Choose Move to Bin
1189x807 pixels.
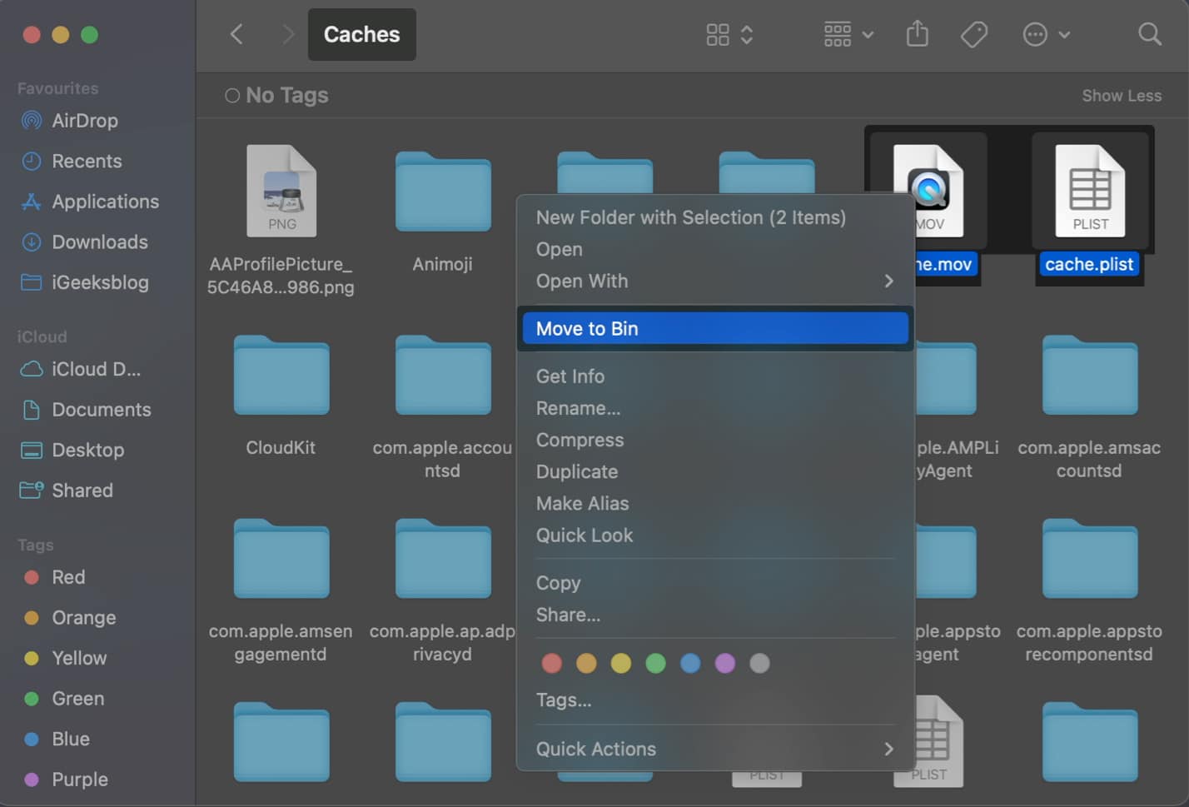tap(715, 328)
